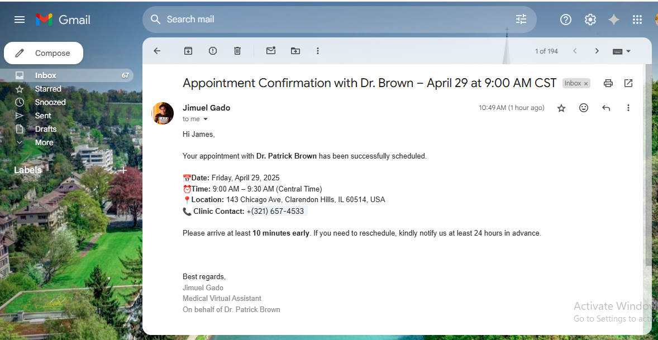Open the email in a new window

pyautogui.click(x=628, y=83)
